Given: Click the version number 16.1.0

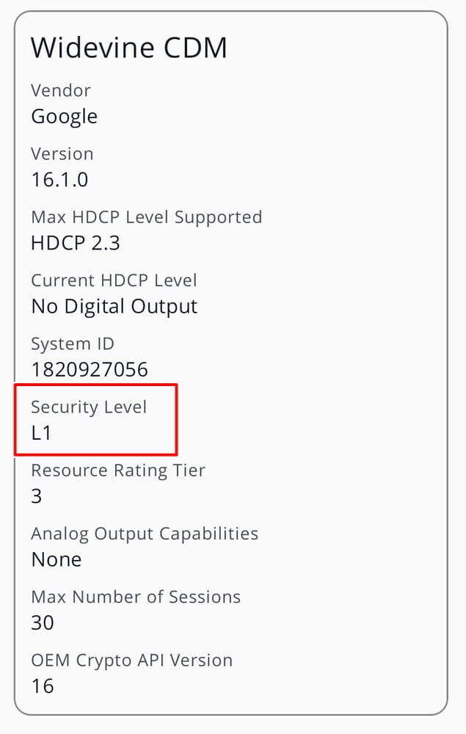Looking at the screenshot, I should pyautogui.click(x=59, y=180).
